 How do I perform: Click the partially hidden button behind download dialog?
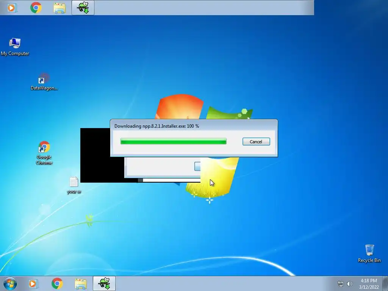tap(197, 166)
